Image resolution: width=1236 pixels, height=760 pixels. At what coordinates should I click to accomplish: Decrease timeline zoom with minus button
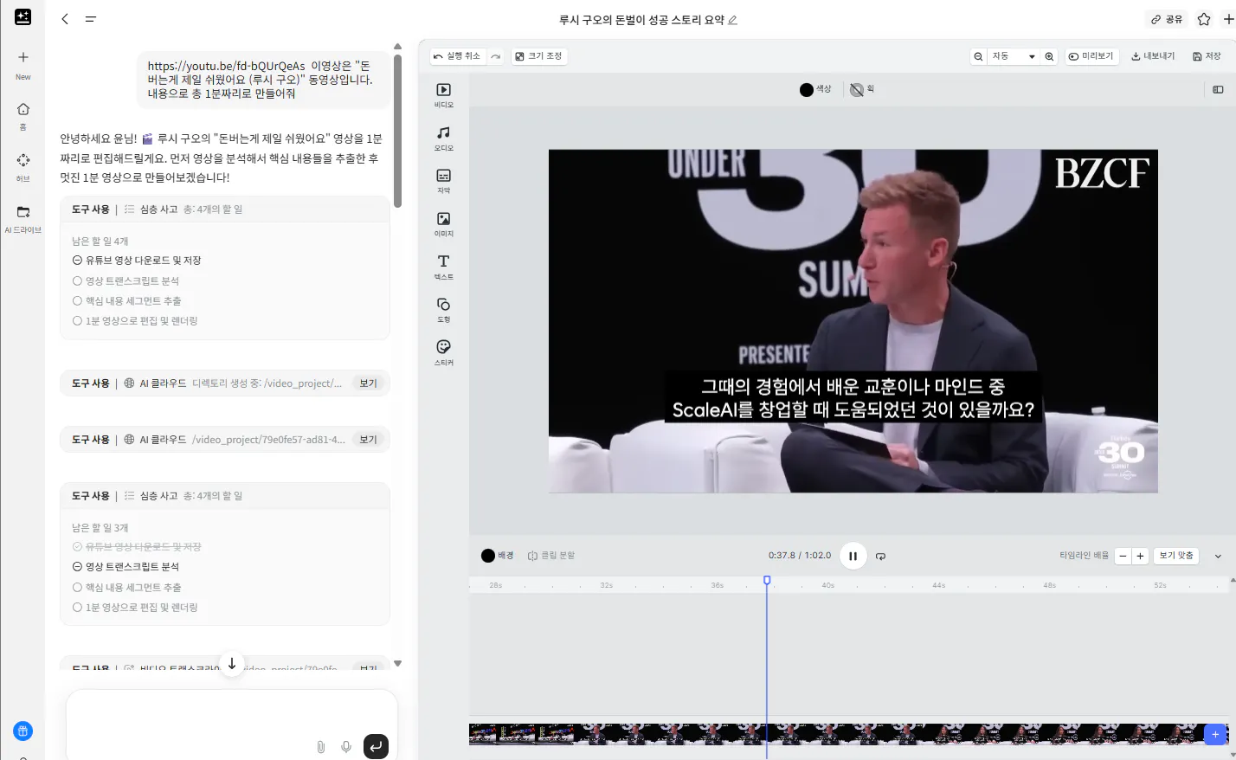1123,556
